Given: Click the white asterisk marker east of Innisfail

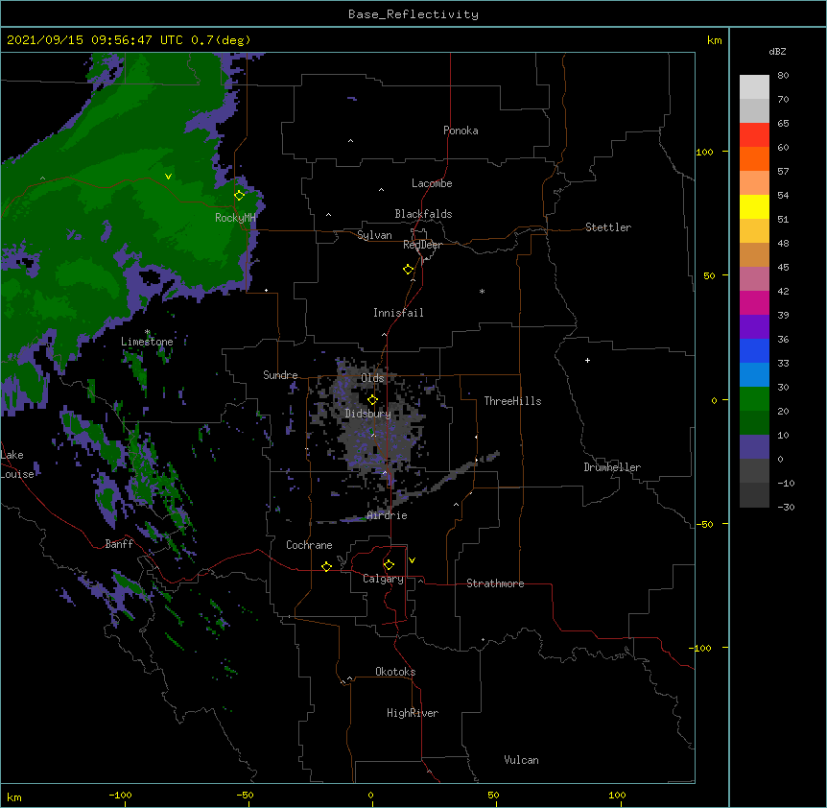Looking at the screenshot, I should coord(482,291).
